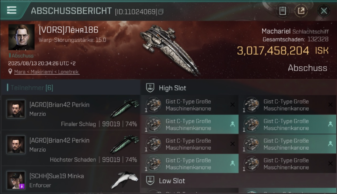Image resolution: width=337 pixels, height=194 pixels.
Task: Click the High Slot shield icon
Action: click(x=150, y=88)
